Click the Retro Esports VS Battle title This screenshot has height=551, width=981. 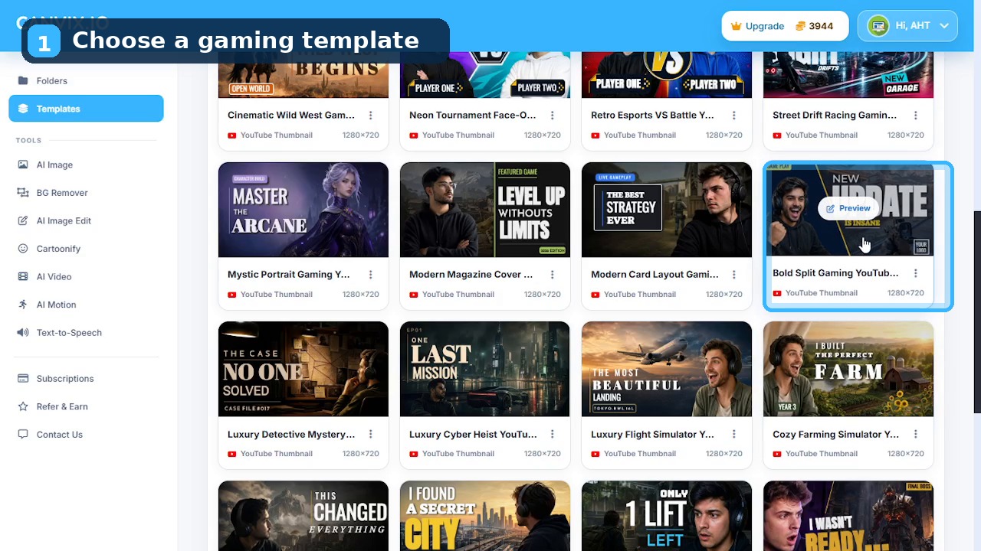653,116
